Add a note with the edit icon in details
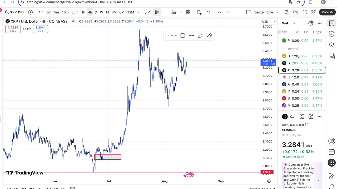The image size is (337, 189). point(311,117)
